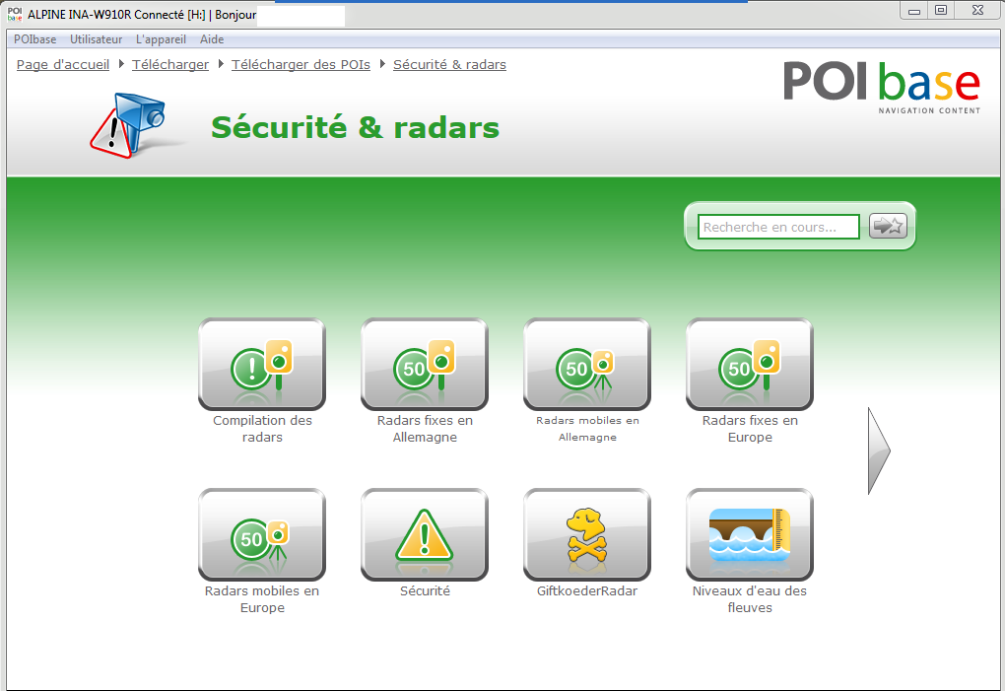1005x691 pixels.
Task: Open the L'appareil menu
Action: [162, 39]
